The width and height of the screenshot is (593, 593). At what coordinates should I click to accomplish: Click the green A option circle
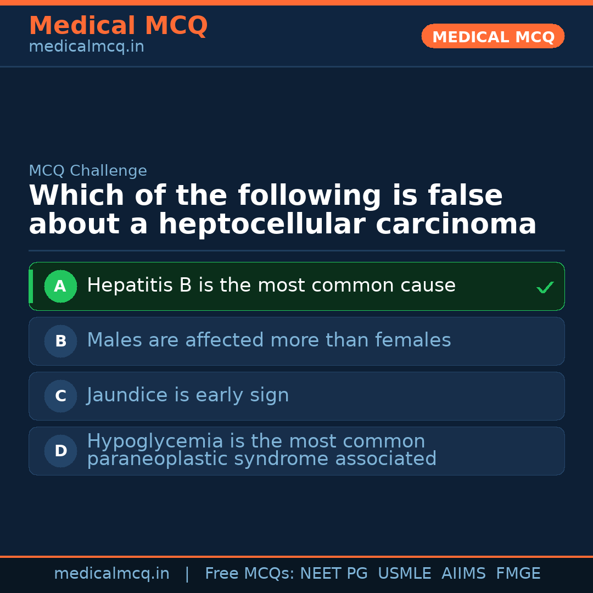[60, 286]
